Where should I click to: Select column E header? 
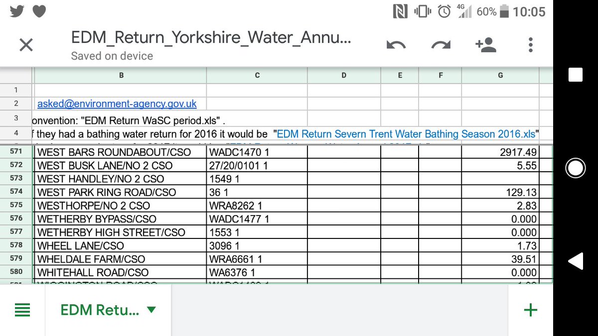click(400, 76)
